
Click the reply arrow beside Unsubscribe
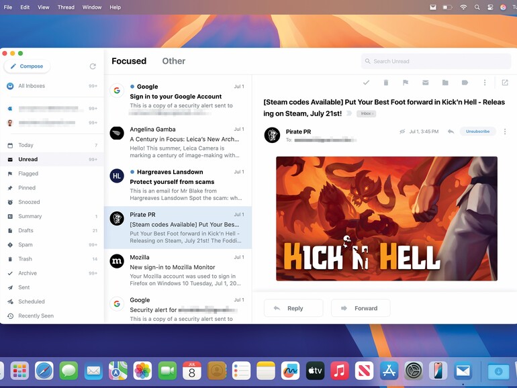click(x=451, y=132)
